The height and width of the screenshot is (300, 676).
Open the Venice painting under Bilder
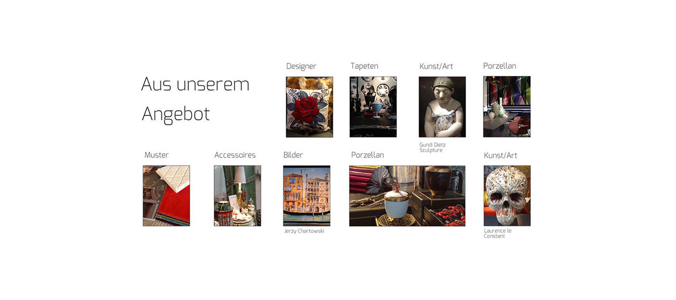pyautogui.click(x=307, y=196)
